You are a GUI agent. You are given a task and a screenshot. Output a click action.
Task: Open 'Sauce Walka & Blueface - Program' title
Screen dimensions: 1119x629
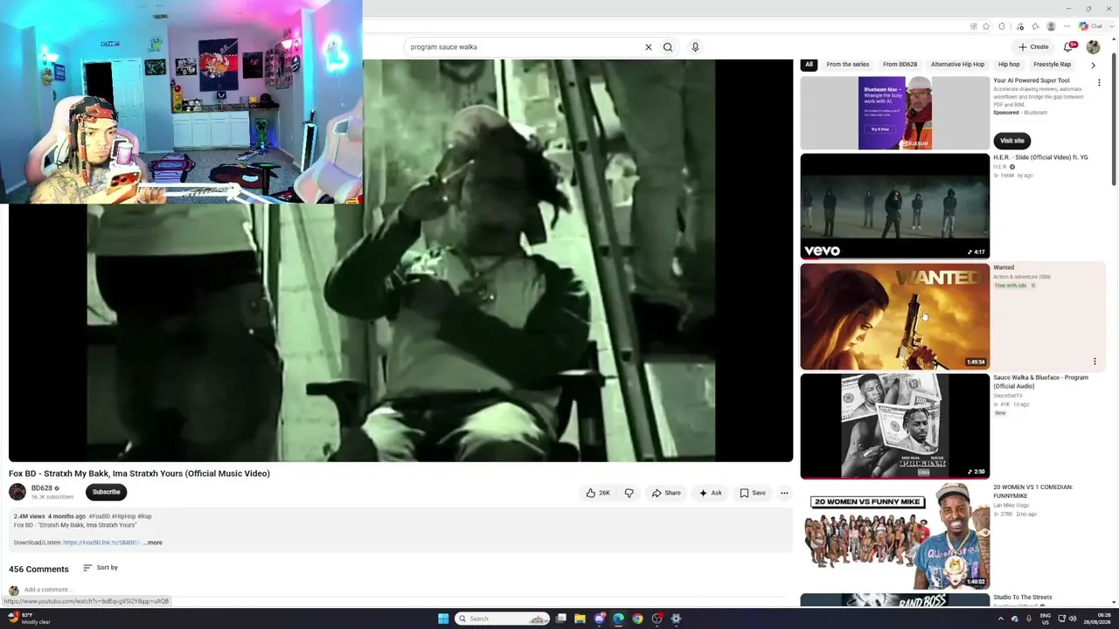point(1040,382)
